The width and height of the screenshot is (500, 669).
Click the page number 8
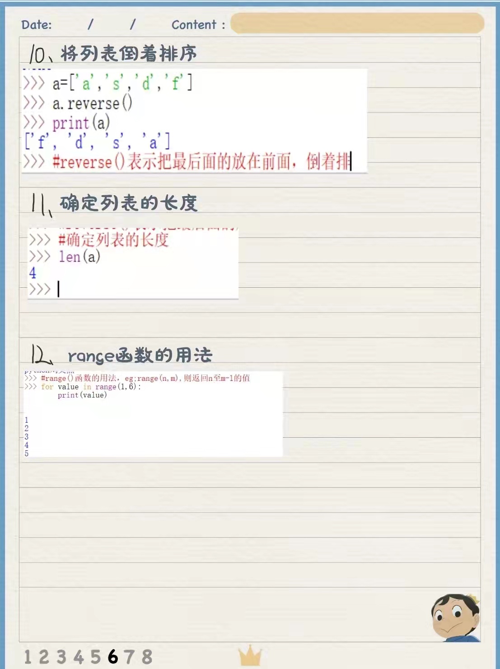point(147,657)
